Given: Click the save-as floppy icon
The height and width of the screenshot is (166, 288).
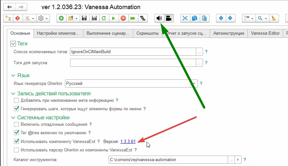Looking at the screenshot, I should point(94,18).
